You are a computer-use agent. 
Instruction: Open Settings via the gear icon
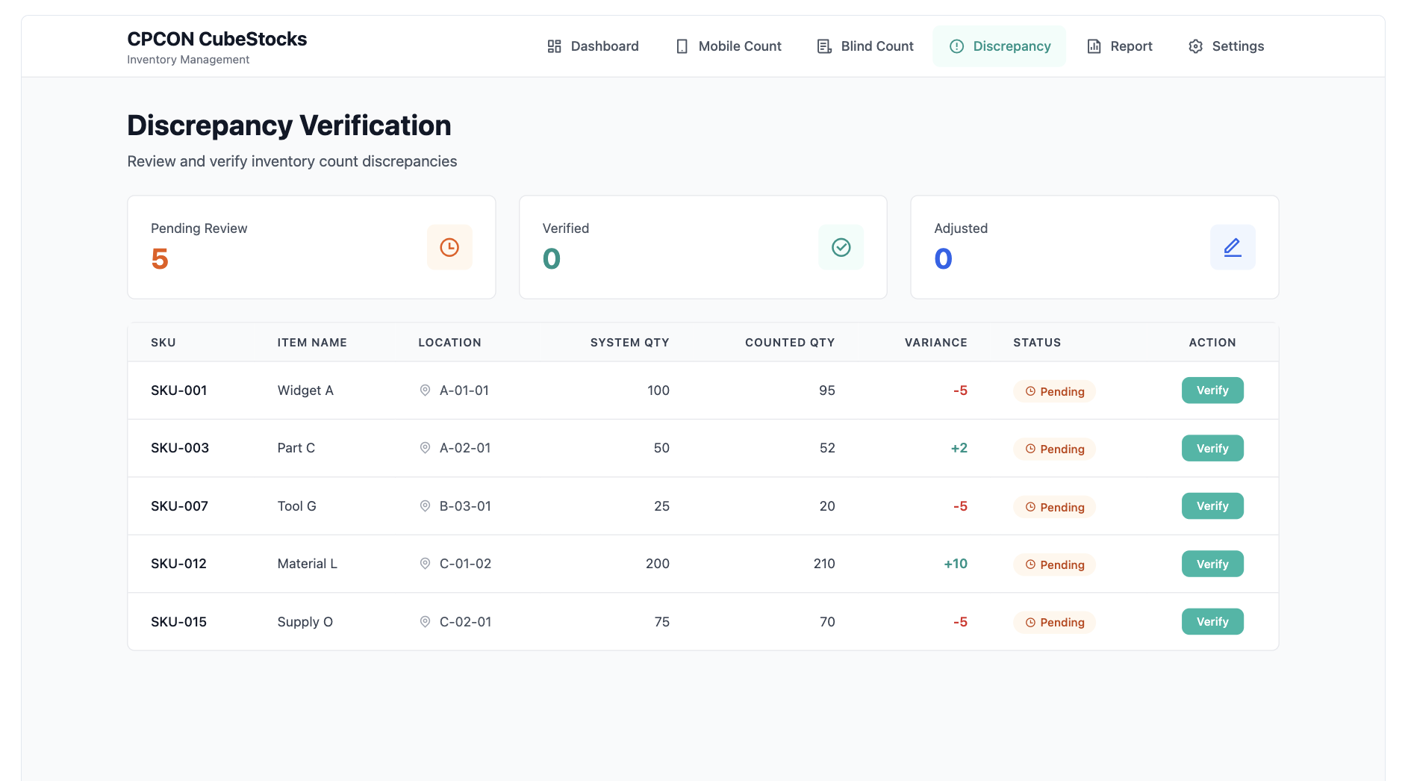click(1195, 46)
